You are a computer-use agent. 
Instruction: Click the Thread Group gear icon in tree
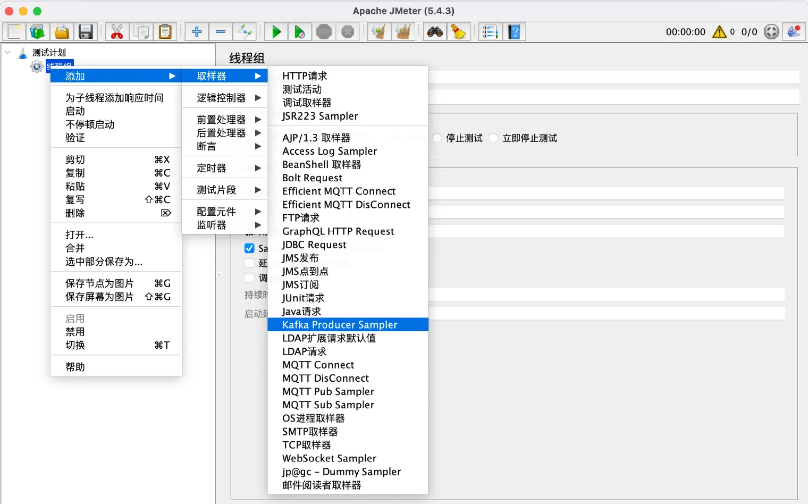[x=37, y=66]
